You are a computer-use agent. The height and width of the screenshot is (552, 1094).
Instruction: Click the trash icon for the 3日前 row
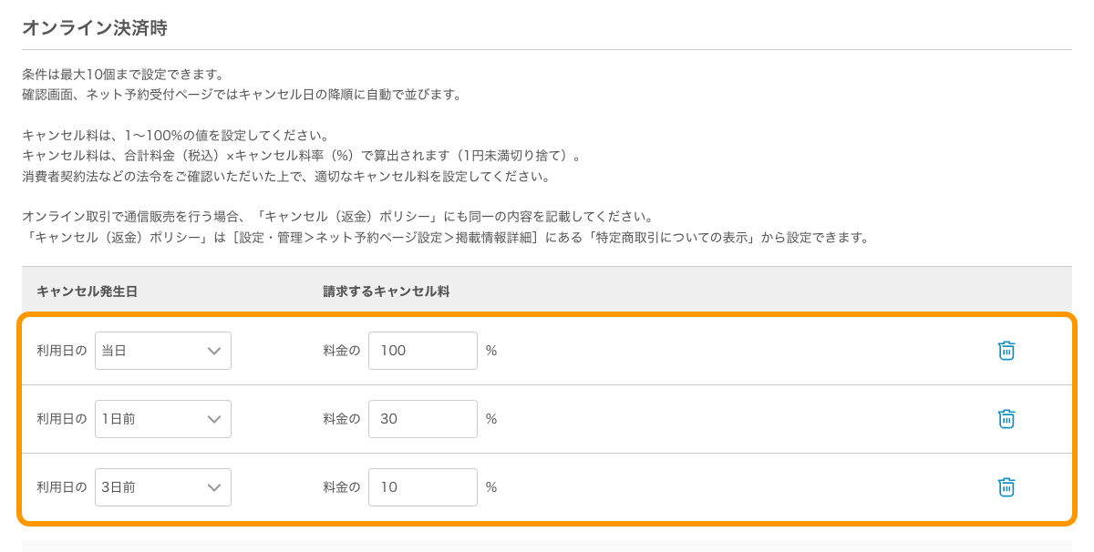1006,487
